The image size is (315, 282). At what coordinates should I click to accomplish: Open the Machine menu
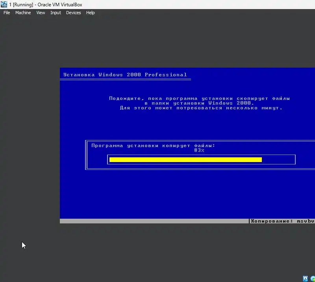point(23,13)
